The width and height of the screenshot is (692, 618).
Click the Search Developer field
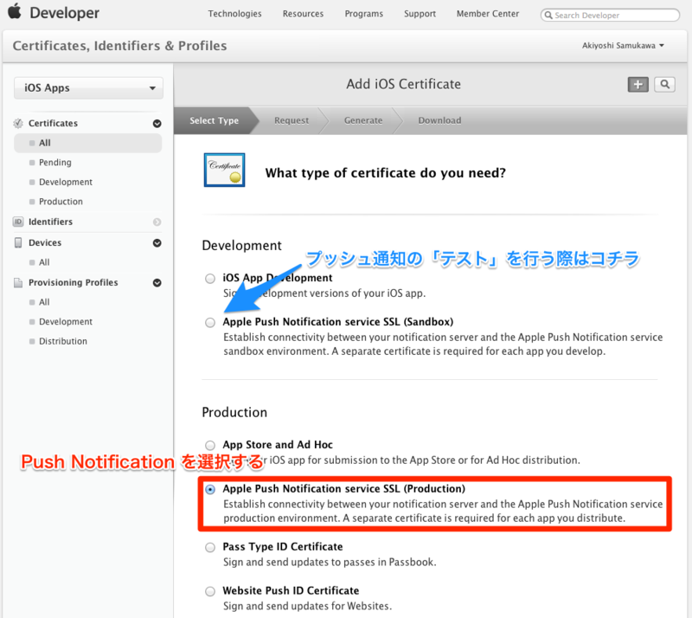(x=610, y=15)
